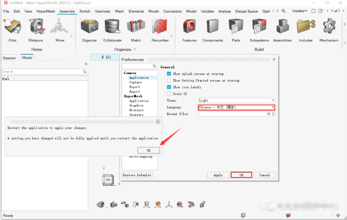Open the Organize tool in ribbon
Image resolution: width=347 pixels, height=220 pixels.
[89, 28]
